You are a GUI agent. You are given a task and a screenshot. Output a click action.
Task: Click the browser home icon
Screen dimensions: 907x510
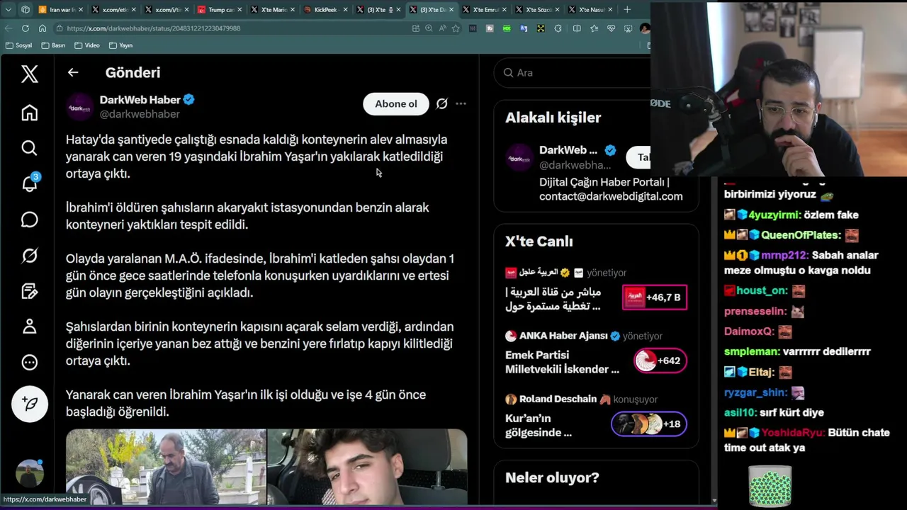[x=43, y=28]
